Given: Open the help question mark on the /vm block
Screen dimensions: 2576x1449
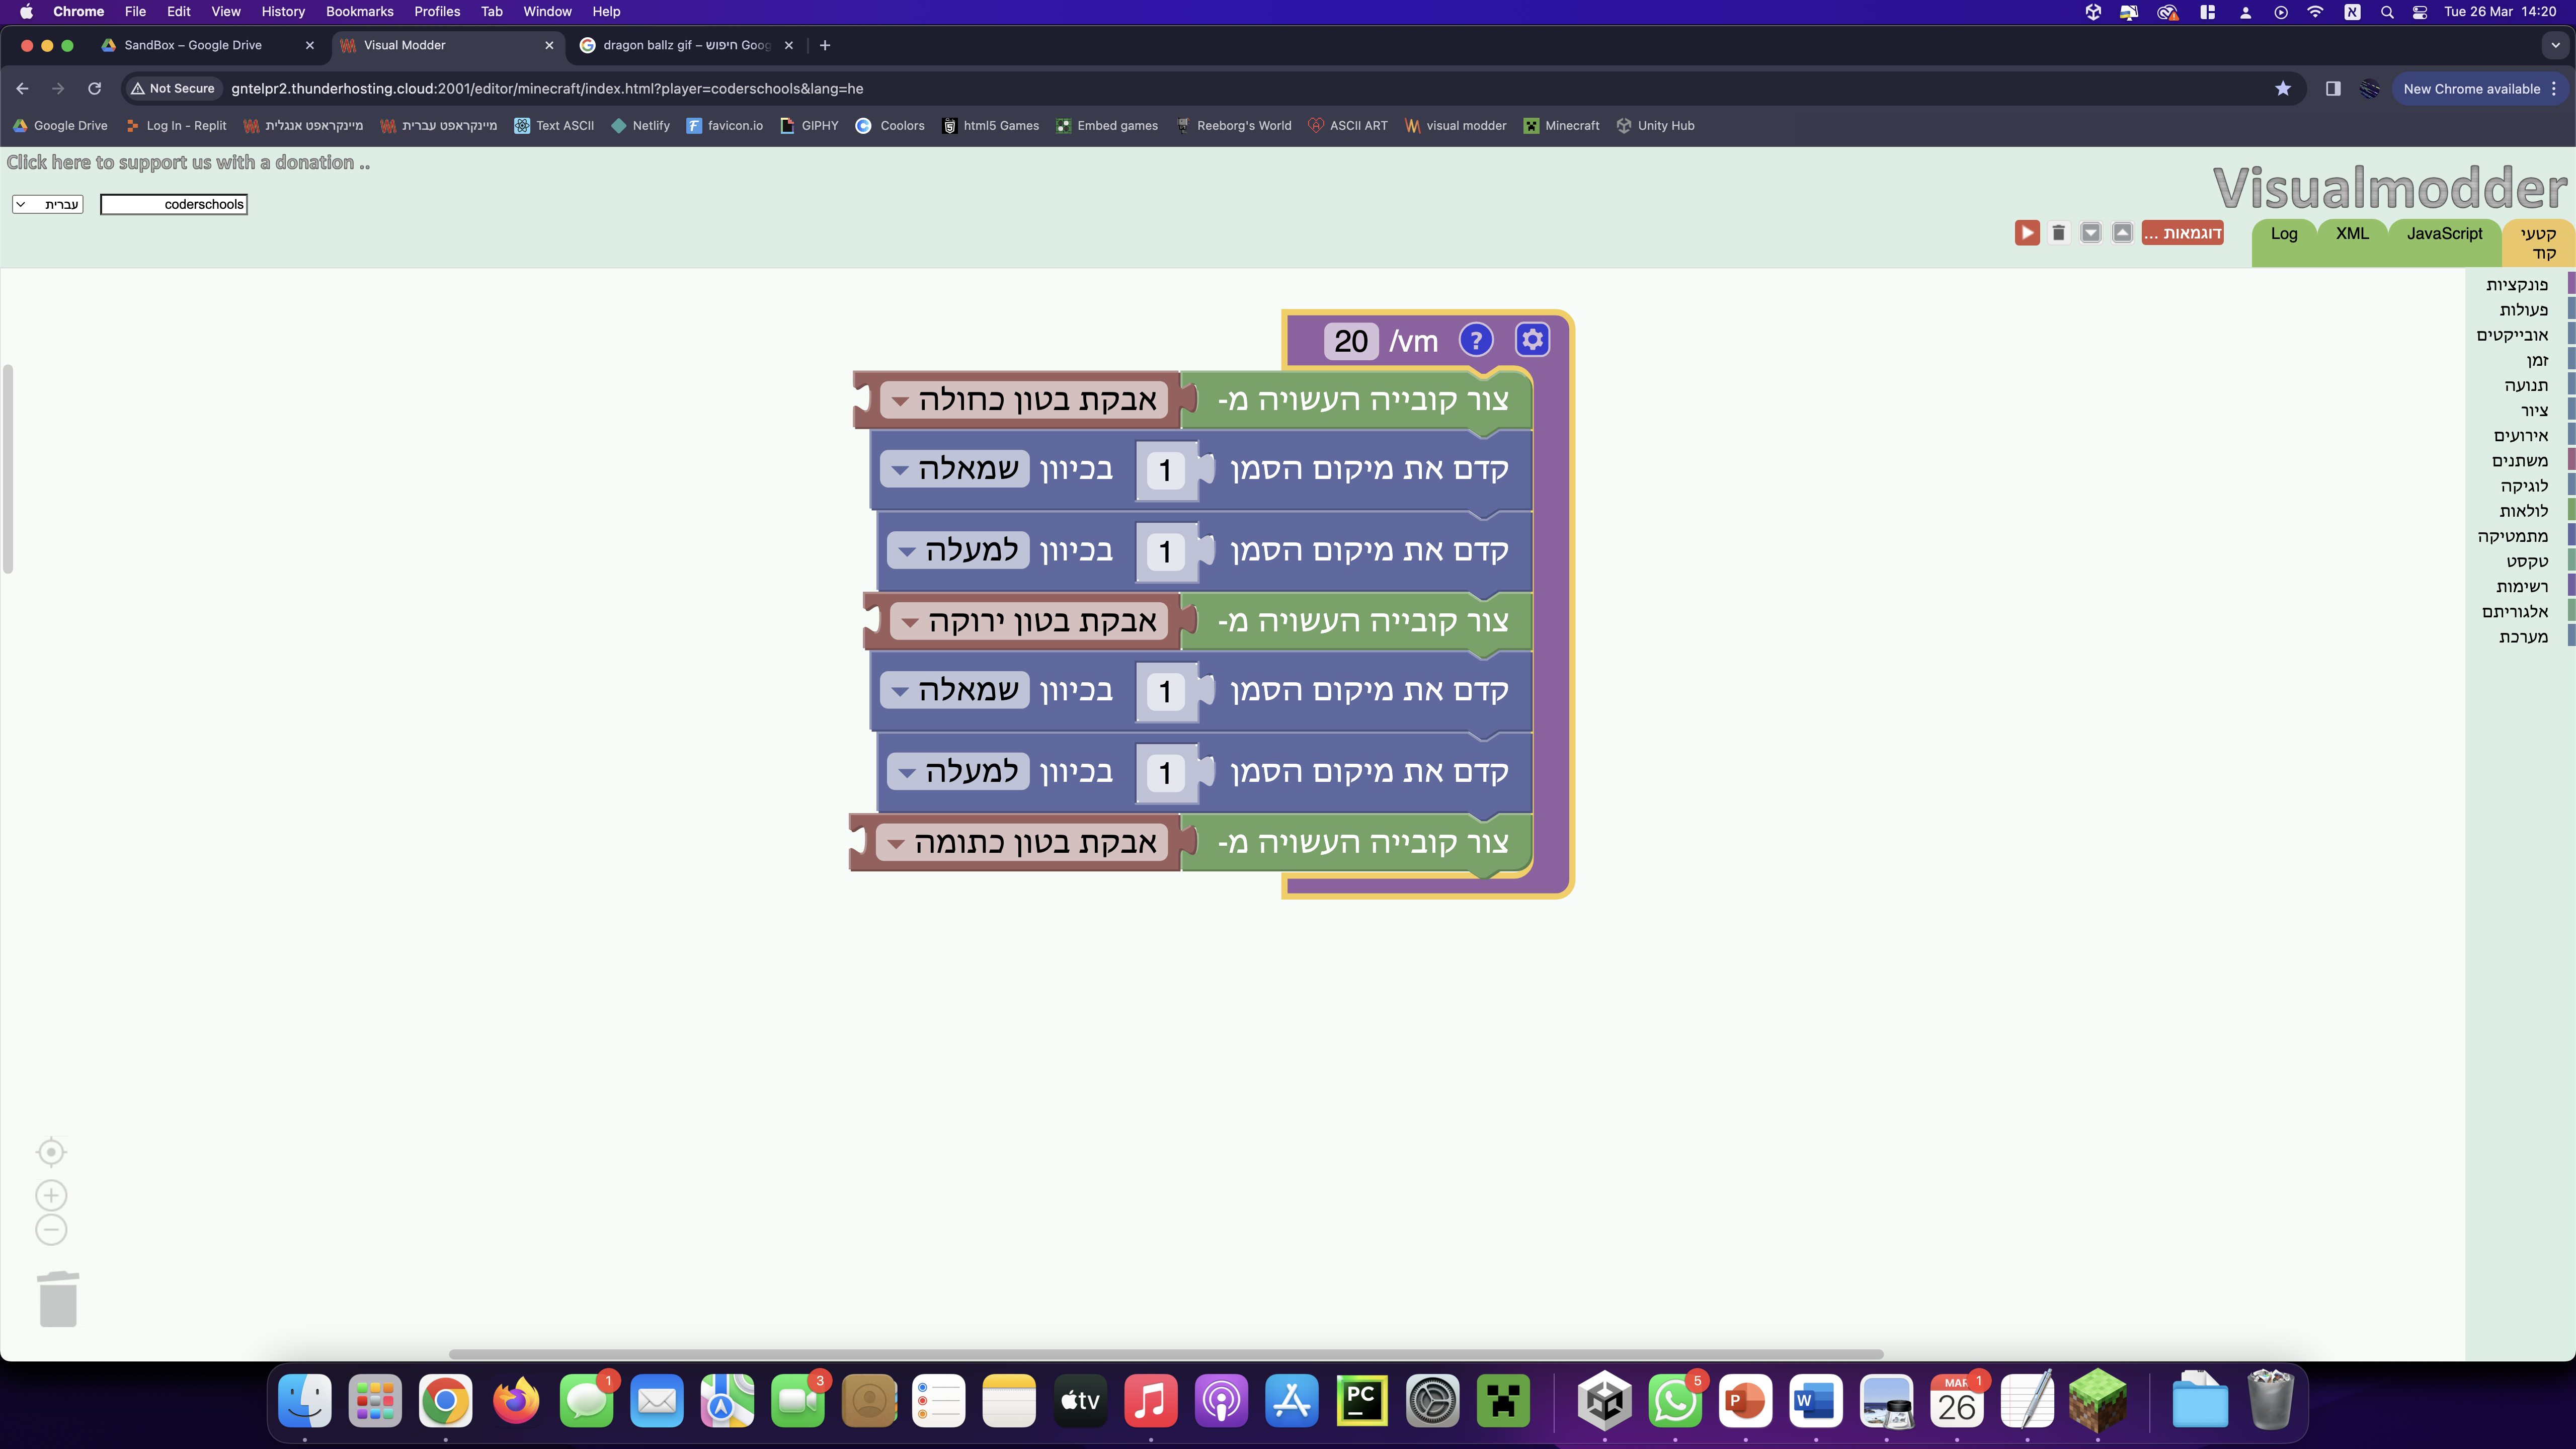Looking at the screenshot, I should [x=1476, y=340].
